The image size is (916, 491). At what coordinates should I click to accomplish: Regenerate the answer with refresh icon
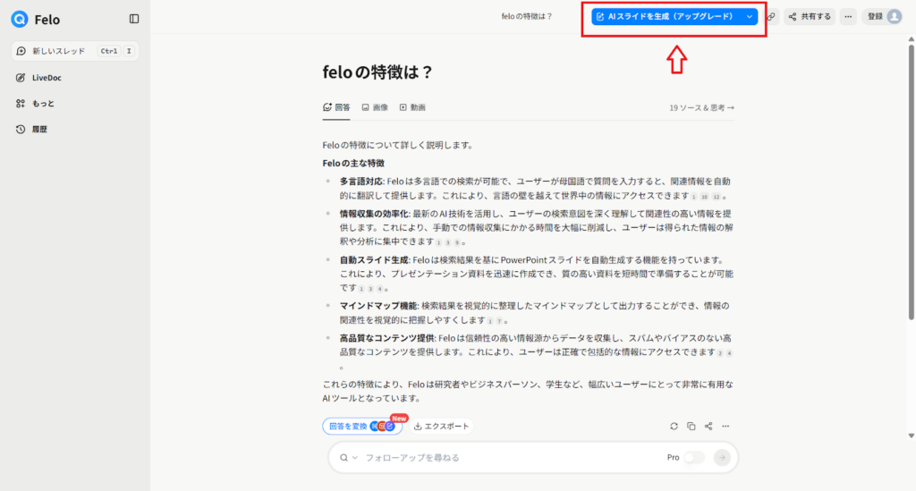coord(674,427)
